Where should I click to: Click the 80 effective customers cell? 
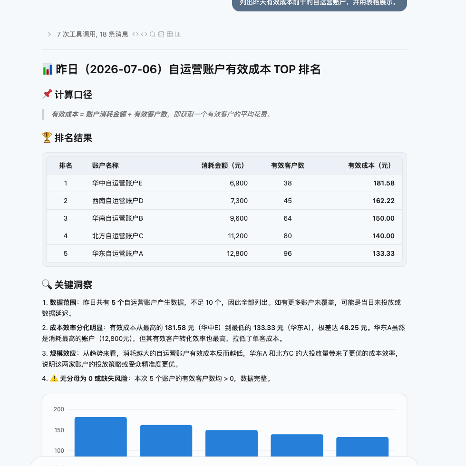pos(287,236)
